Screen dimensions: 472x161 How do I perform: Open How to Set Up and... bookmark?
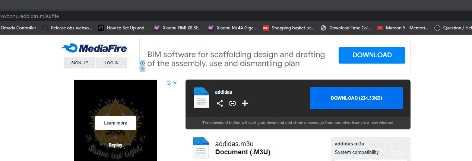123,28
